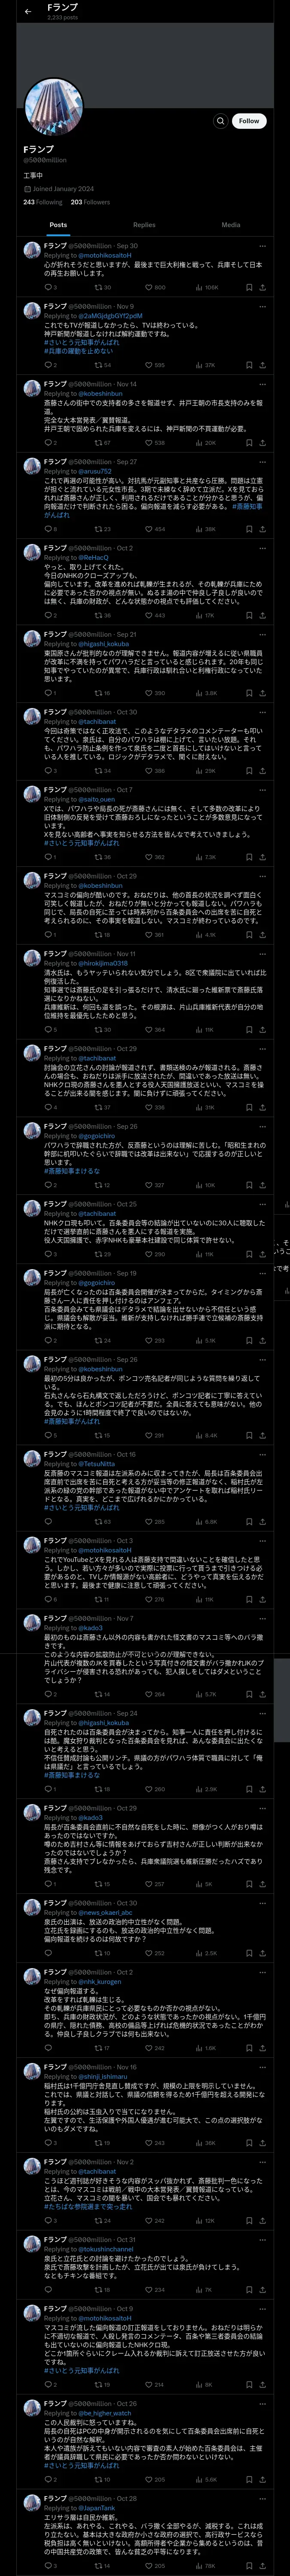Open more options on Nov 14 post
The height and width of the screenshot is (2576, 290).
point(262,384)
